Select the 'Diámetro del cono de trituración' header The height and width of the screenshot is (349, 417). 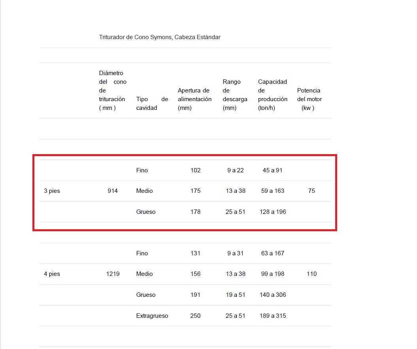point(113,91)
